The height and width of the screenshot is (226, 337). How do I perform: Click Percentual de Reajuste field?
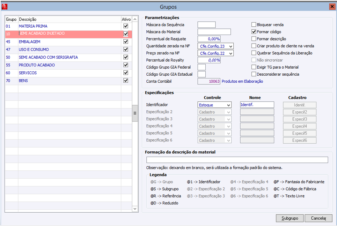tap(209, 39)
